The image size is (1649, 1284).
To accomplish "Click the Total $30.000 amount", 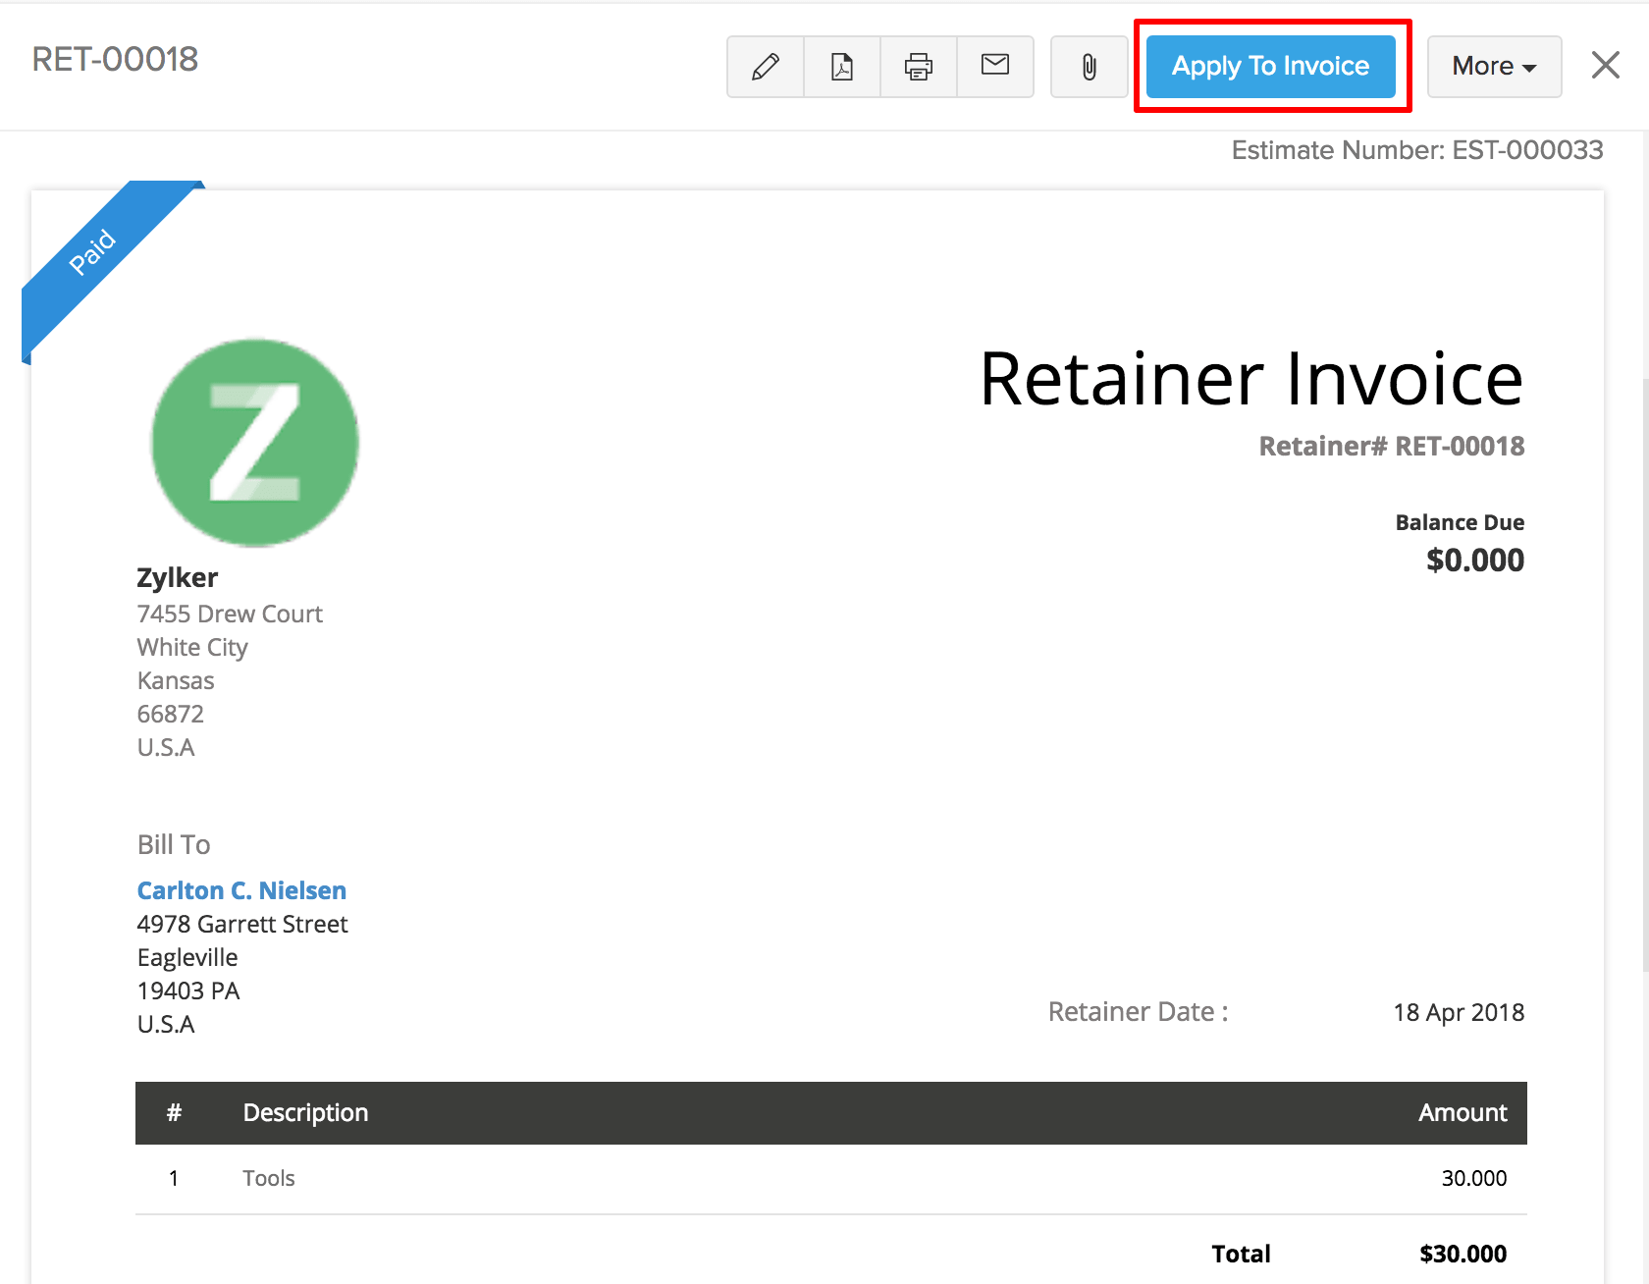I will click(x=1462, y=1254).
